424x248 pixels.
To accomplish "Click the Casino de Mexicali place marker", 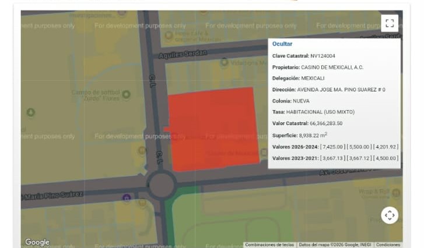I will click(x=264, y=152).
